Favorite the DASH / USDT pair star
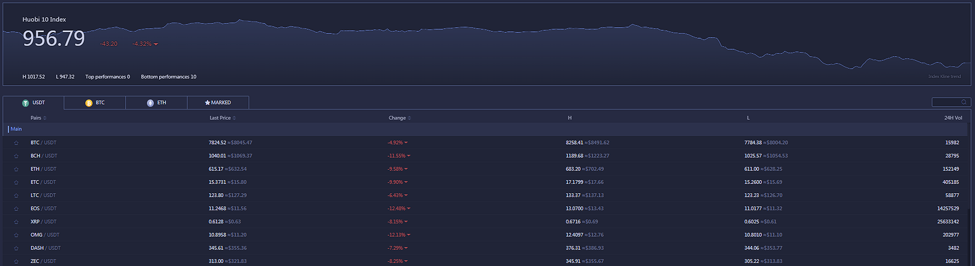Image resolution: width=975 pixels, height=266 pixels. 16,248
